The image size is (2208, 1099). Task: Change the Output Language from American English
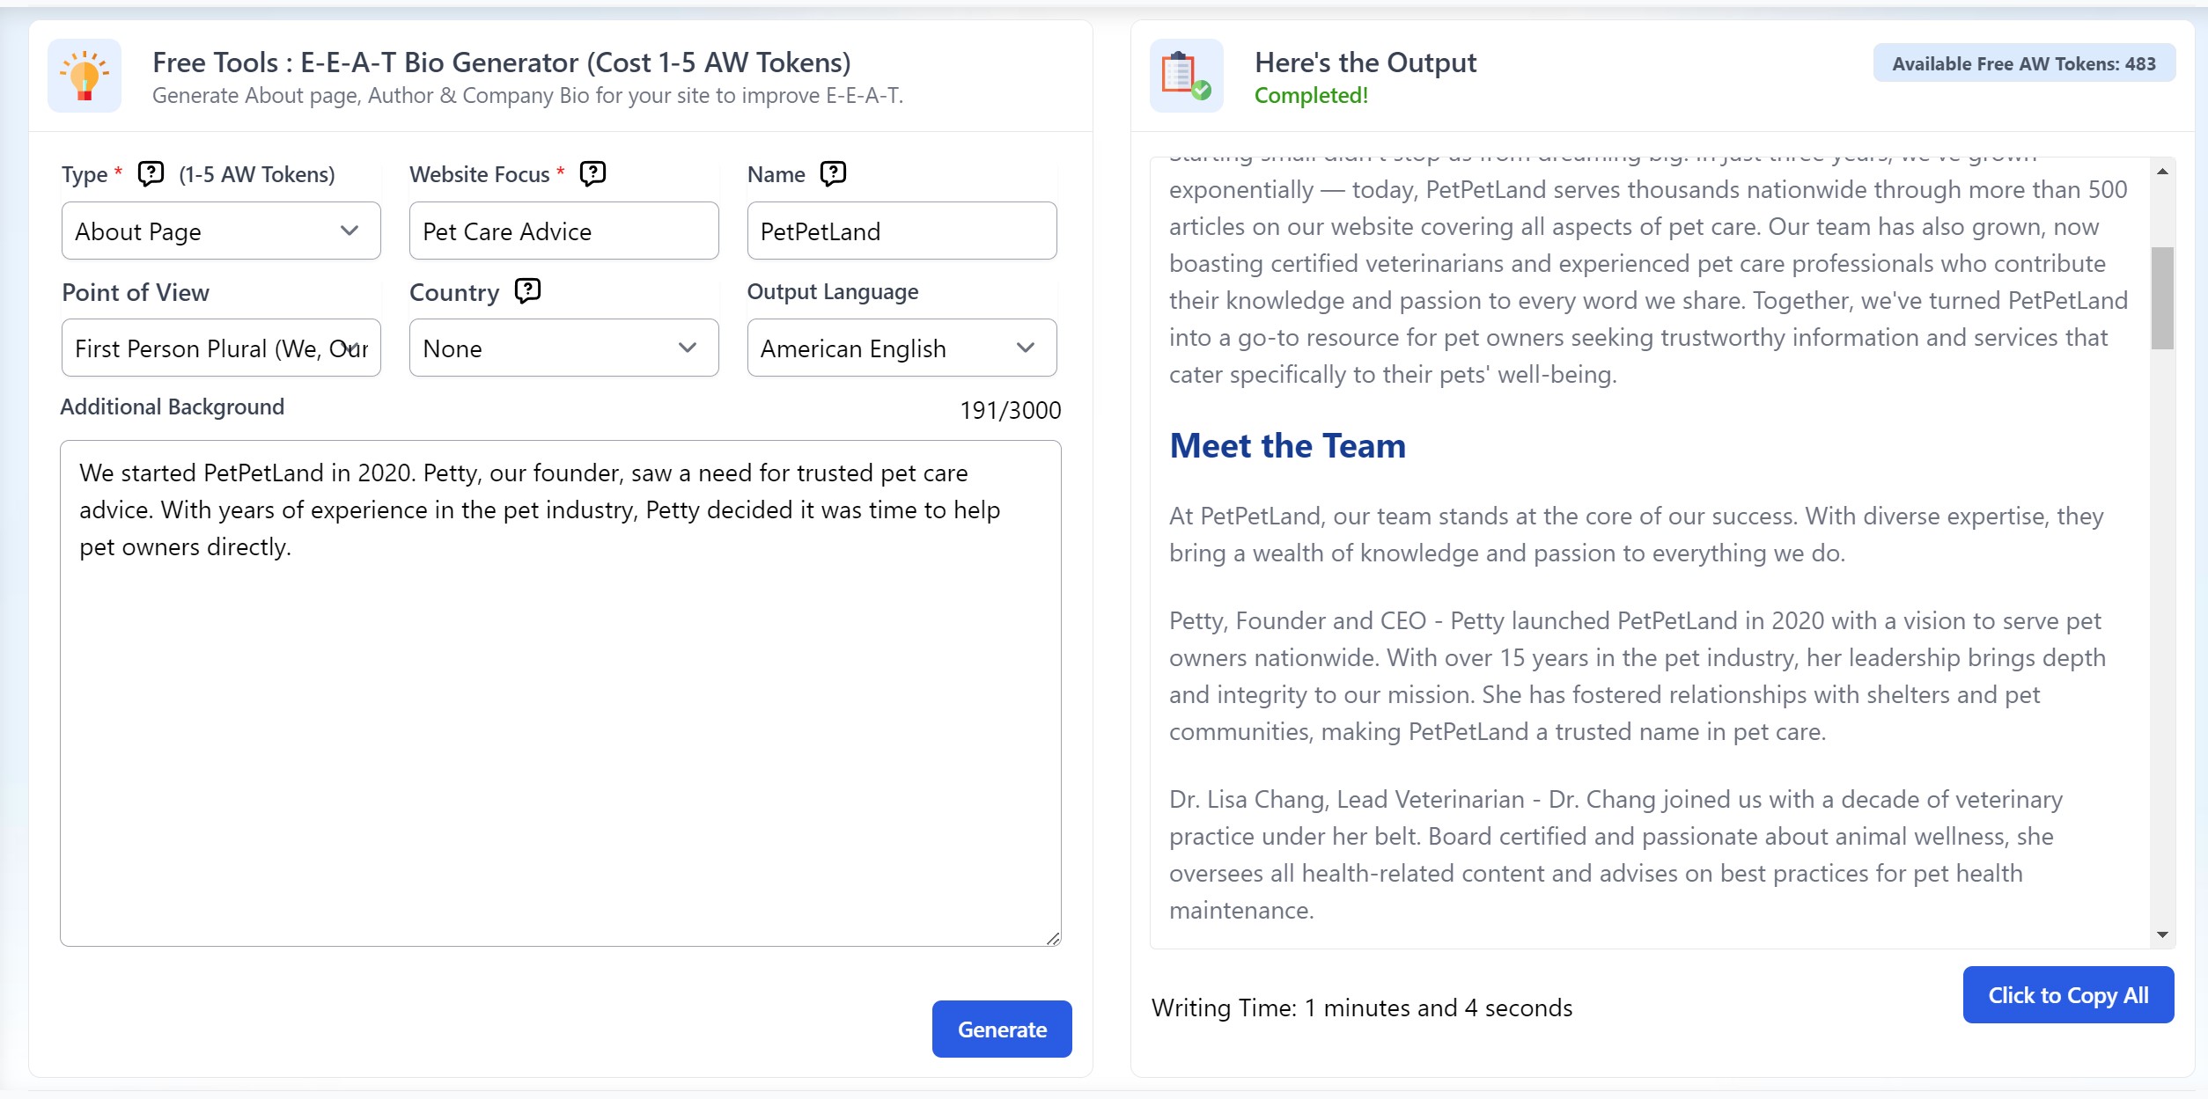pos(902,348)
